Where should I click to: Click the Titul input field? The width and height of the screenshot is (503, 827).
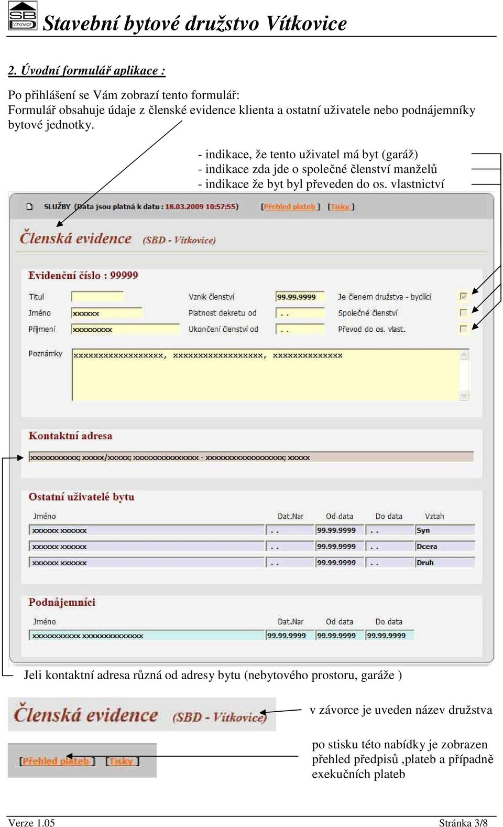point(97,297)
